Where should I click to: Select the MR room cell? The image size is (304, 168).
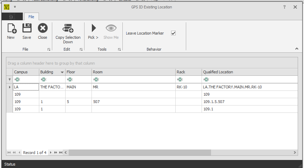pyautogui.click(x=134, y=87)
